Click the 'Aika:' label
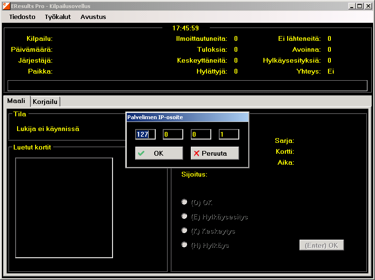Image resolution: width=375 pixels, height=280 pixels. tap(286, 163)
